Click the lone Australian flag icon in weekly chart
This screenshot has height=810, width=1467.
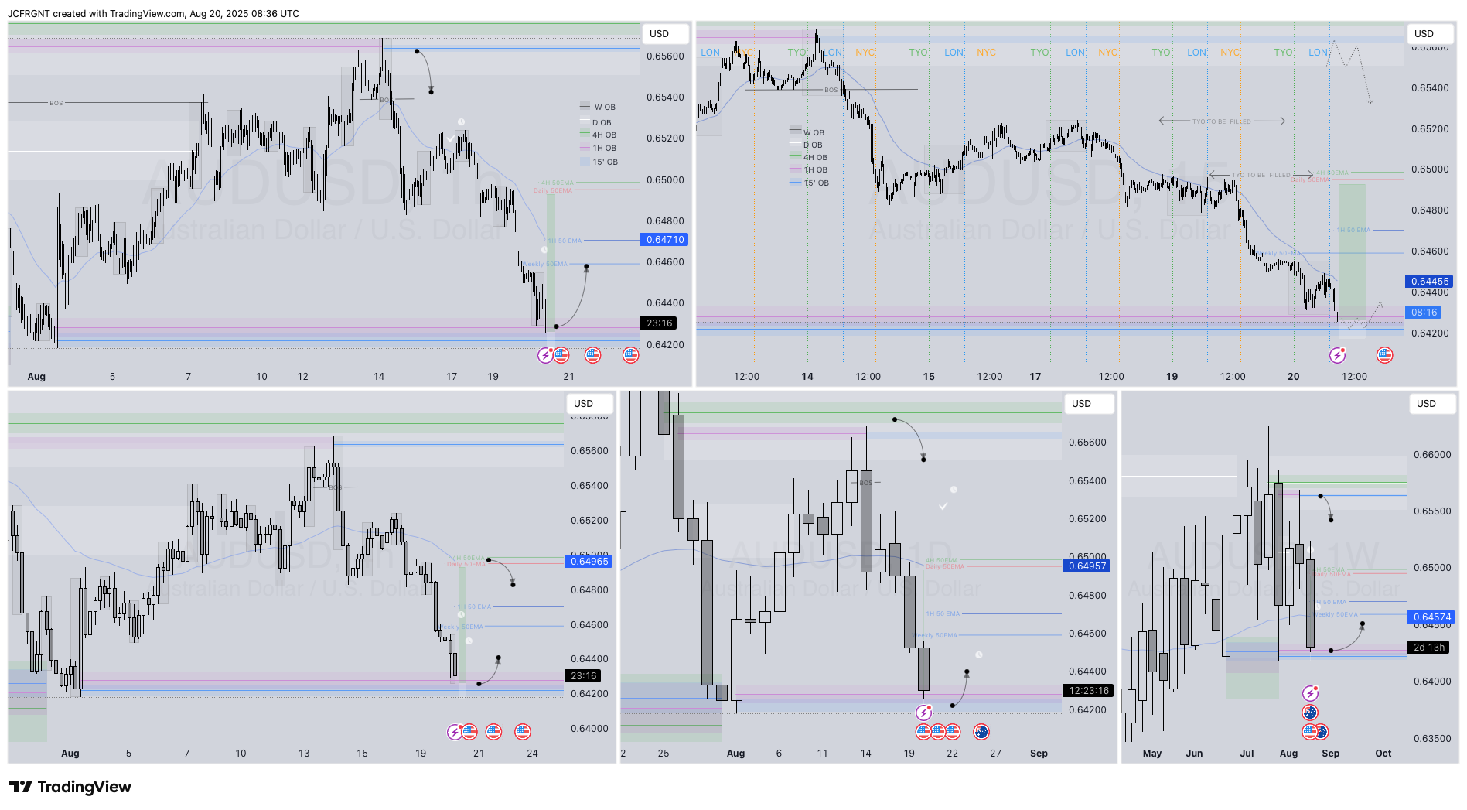(1310, 713)
